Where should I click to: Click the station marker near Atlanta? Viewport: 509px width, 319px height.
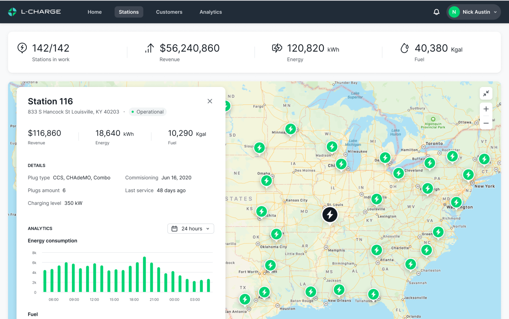click(x=376, y=250)
